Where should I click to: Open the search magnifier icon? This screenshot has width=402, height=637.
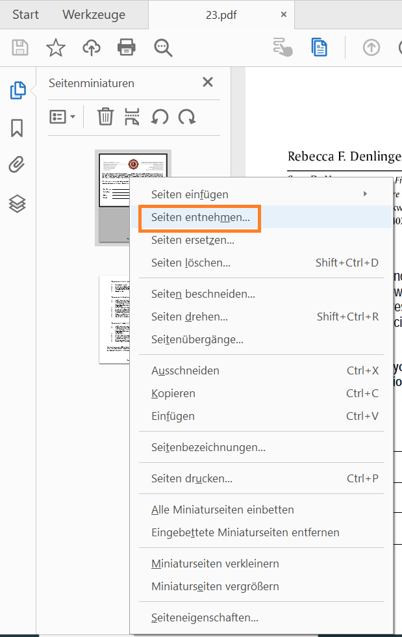click(162, 47)
